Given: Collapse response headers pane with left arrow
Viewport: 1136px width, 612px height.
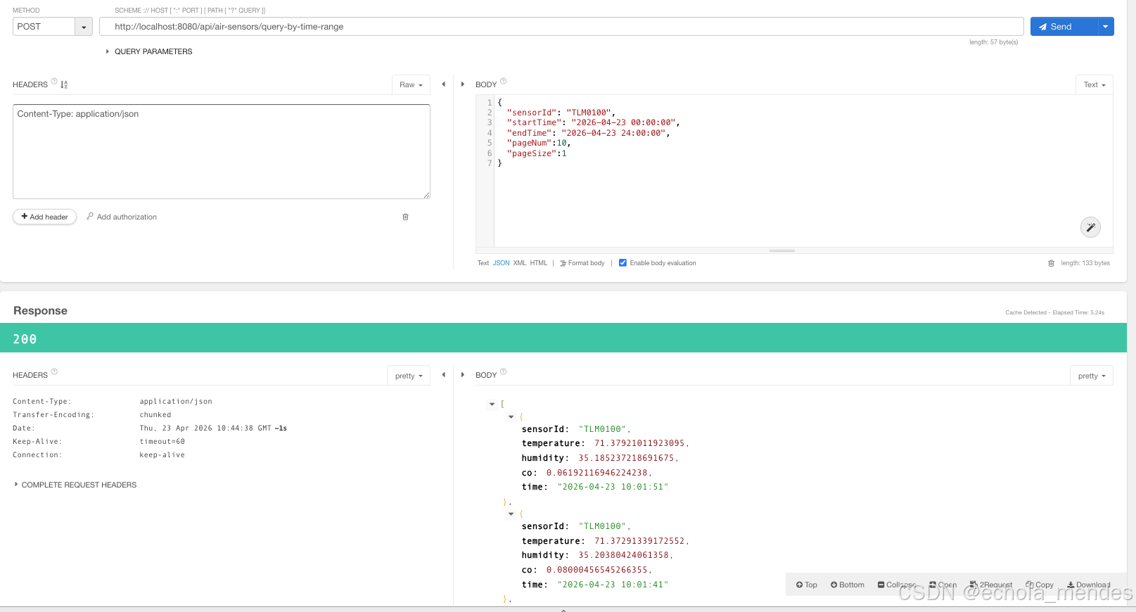Looking at the screenshot, I should pyautogui.click(x=443, y=375).
